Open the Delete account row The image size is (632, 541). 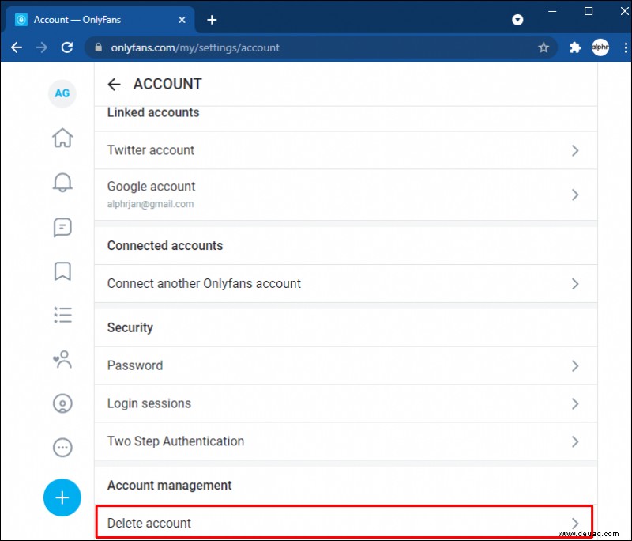344,522
